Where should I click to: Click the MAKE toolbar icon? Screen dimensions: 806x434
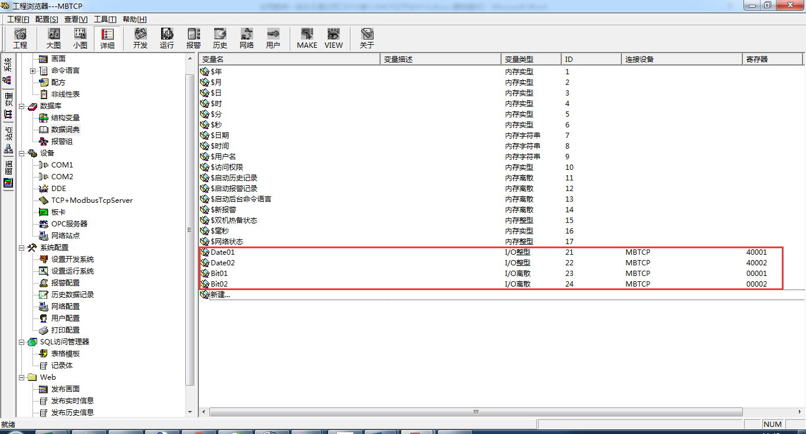point(307,38)
